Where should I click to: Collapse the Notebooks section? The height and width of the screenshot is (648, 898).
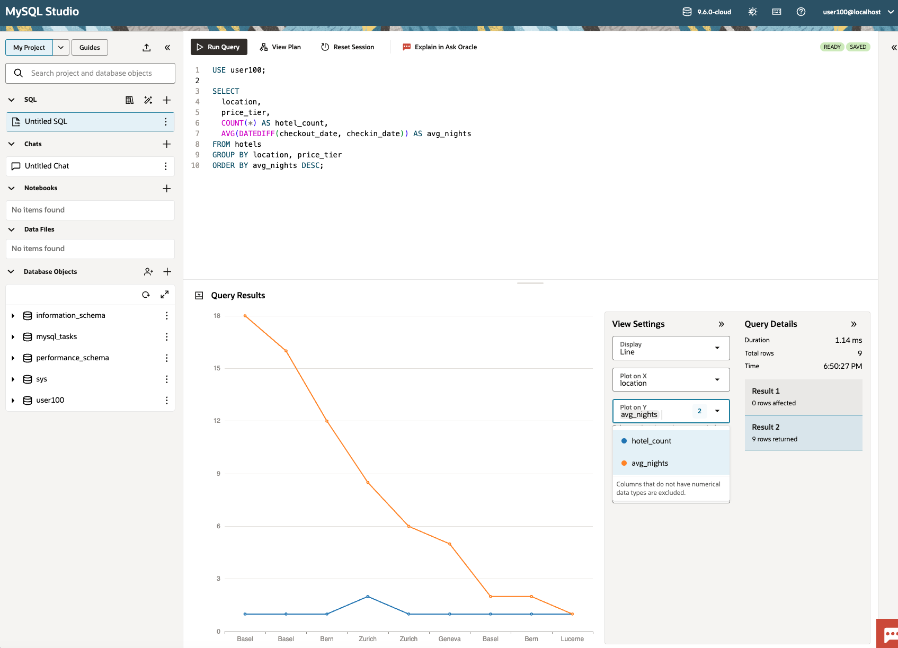click(12, 188)
